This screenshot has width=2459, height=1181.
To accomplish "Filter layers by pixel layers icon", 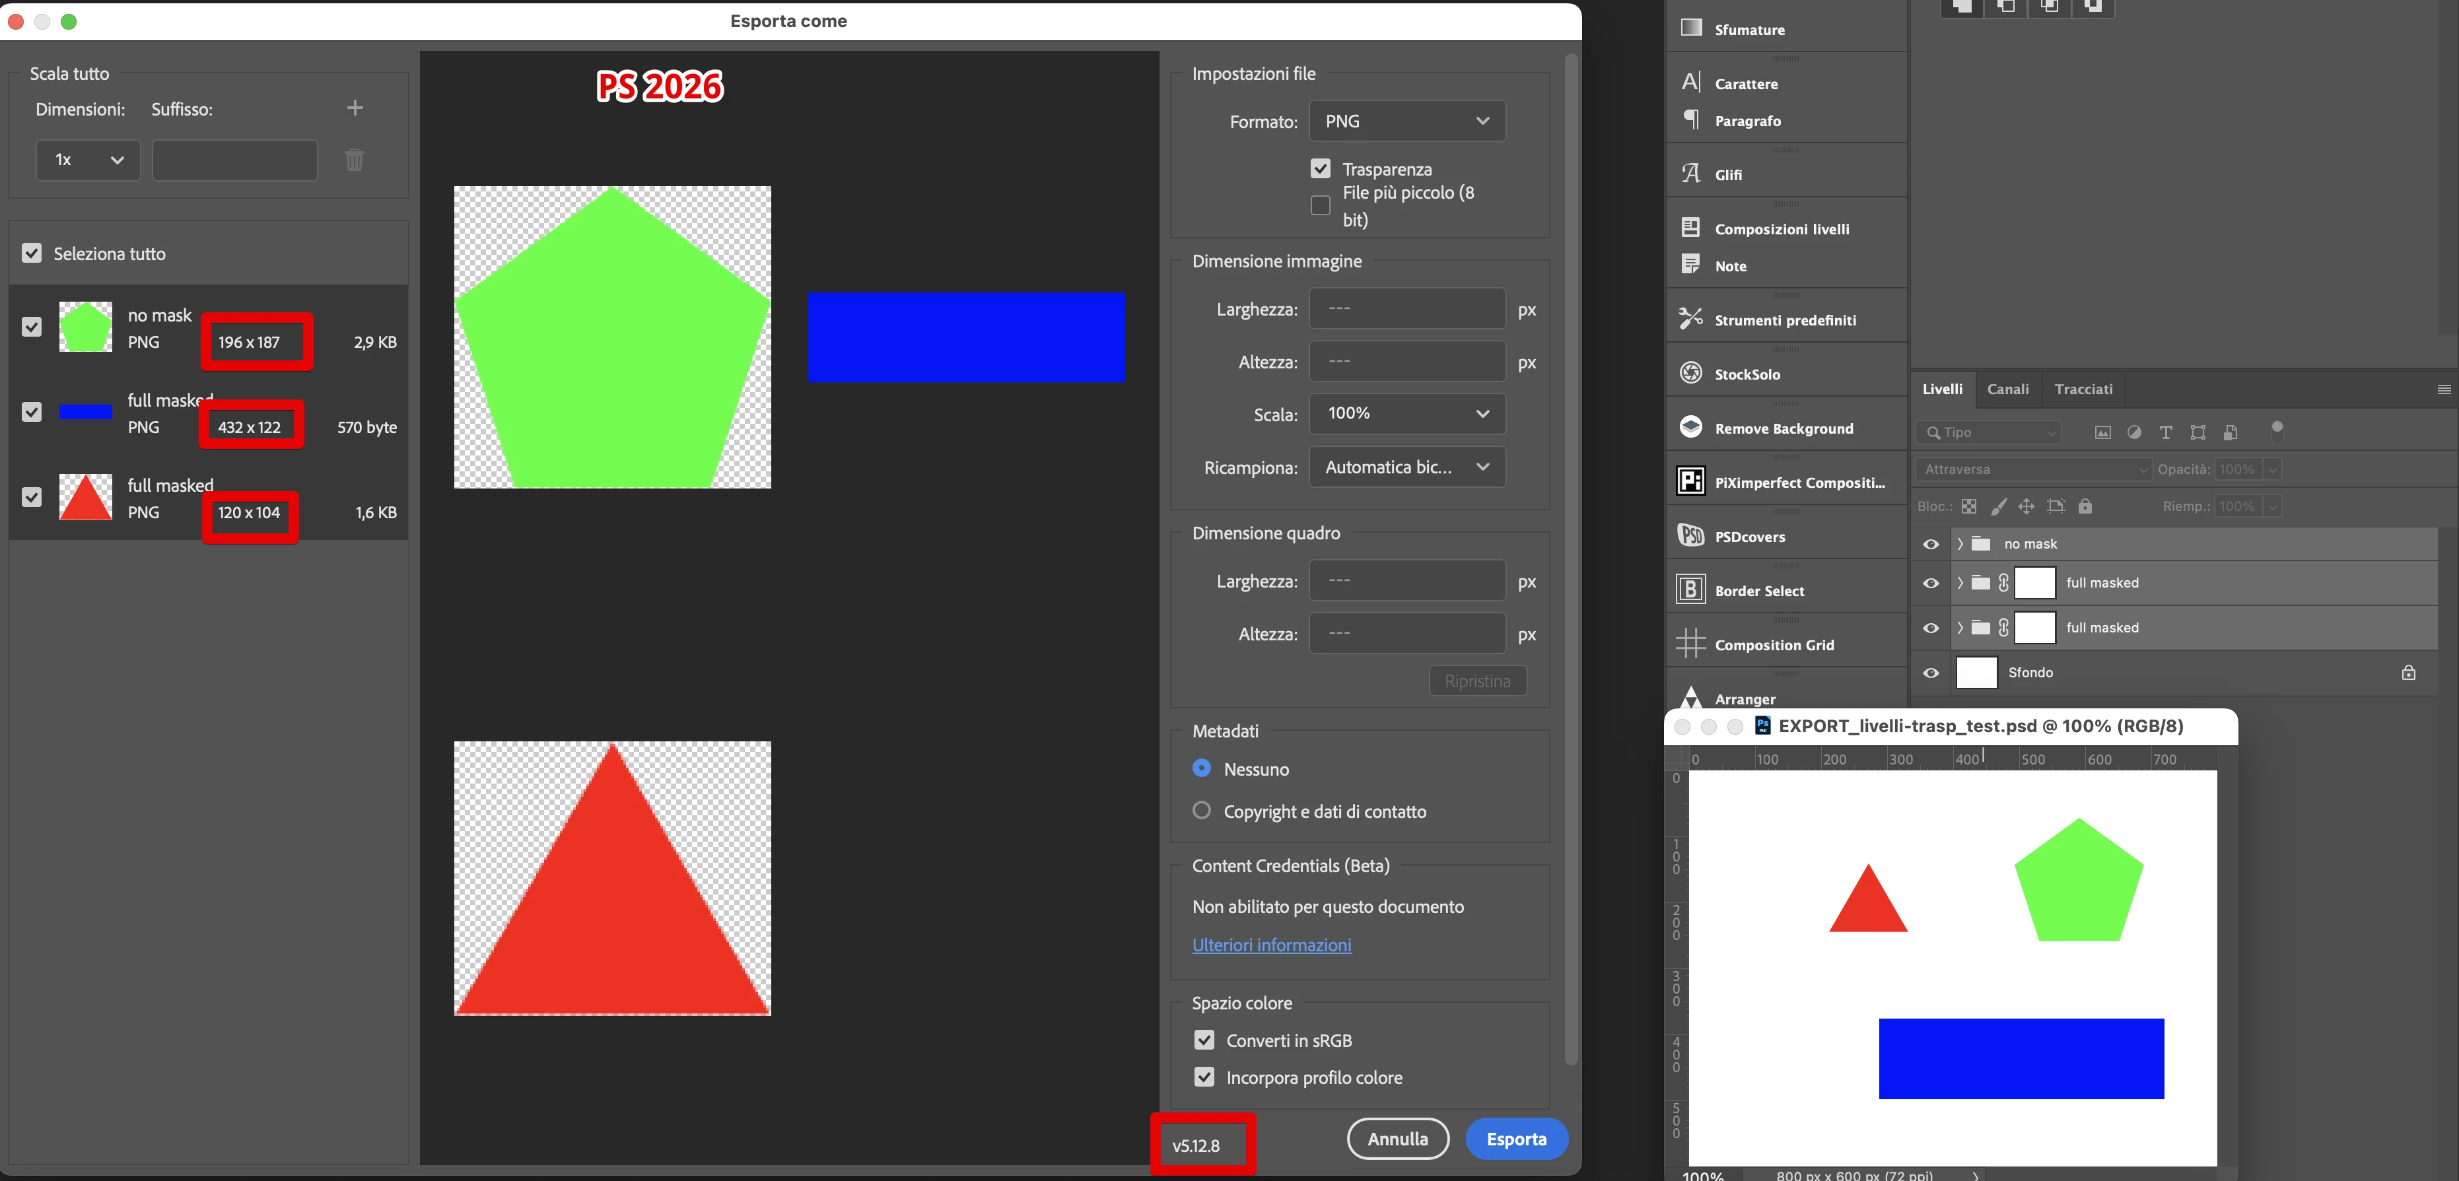I will coord(2102,432).
